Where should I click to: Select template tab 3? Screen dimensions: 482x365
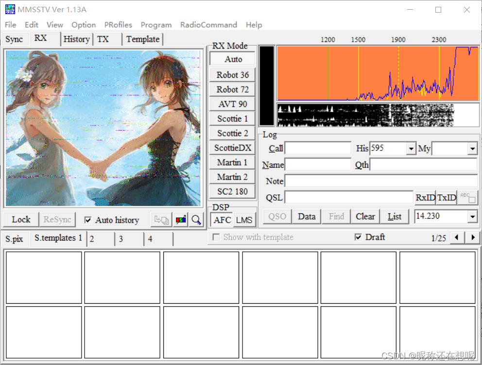click(129, 239)
